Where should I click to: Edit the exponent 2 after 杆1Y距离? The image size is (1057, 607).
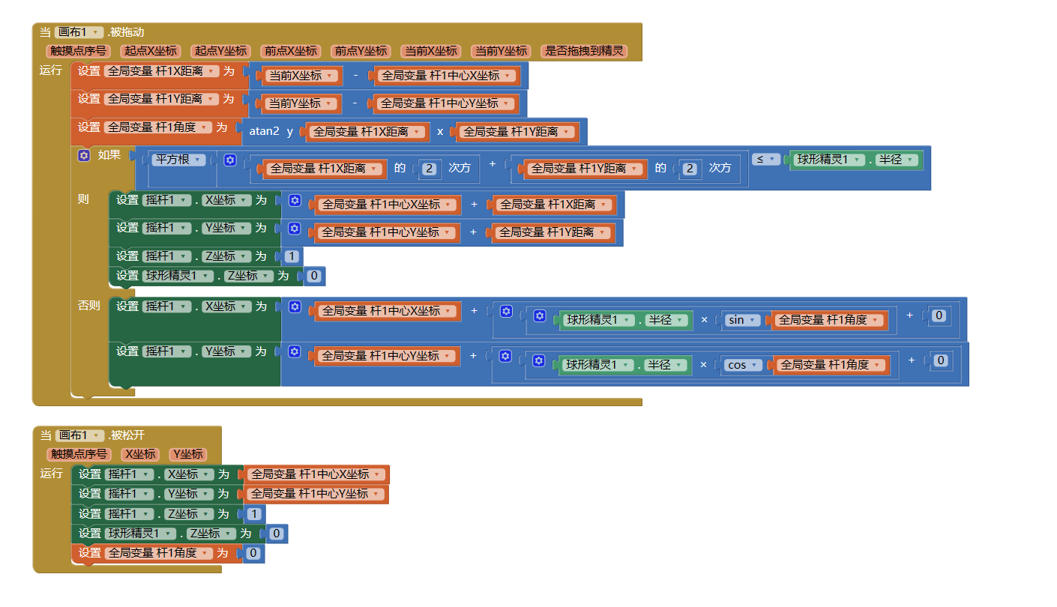click(x=690, y=169)
